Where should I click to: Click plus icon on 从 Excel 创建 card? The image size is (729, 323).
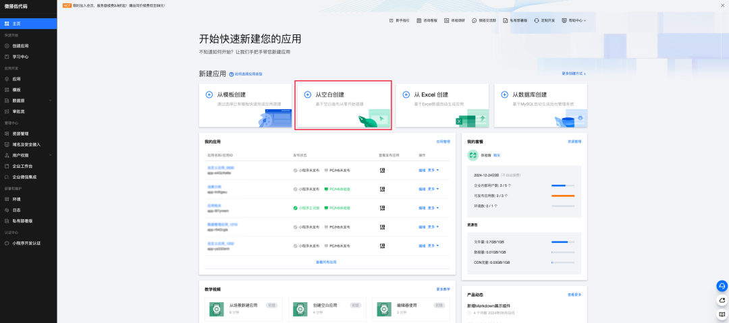click(406, 94)
